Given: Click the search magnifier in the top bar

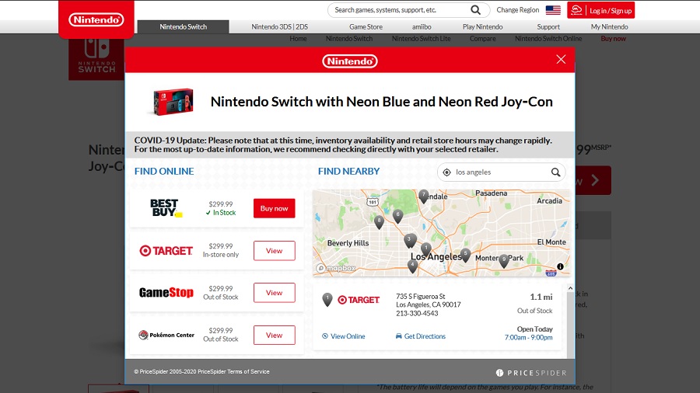Looking at the screenshot, I should pyautogui.click(x=475, y=10).
